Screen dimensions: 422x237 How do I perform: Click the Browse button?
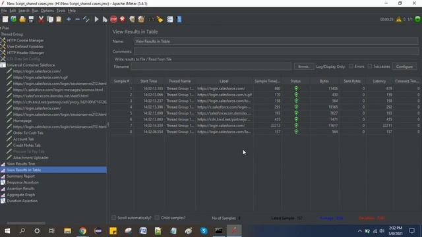[304, 66]
